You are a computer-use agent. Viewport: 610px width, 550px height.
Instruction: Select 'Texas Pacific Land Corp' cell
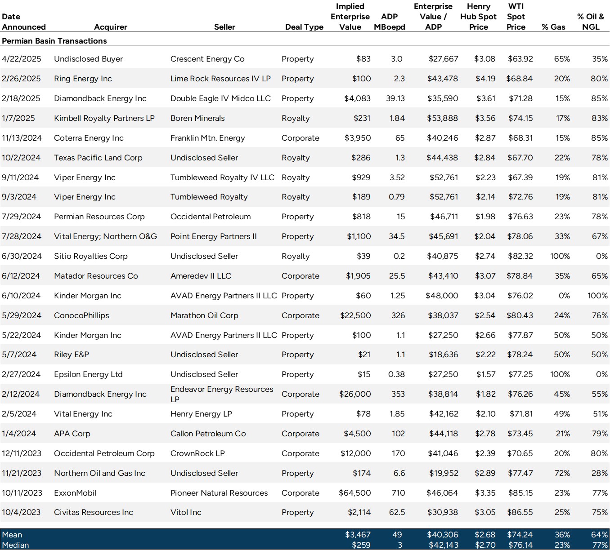(x=98, y=158)
